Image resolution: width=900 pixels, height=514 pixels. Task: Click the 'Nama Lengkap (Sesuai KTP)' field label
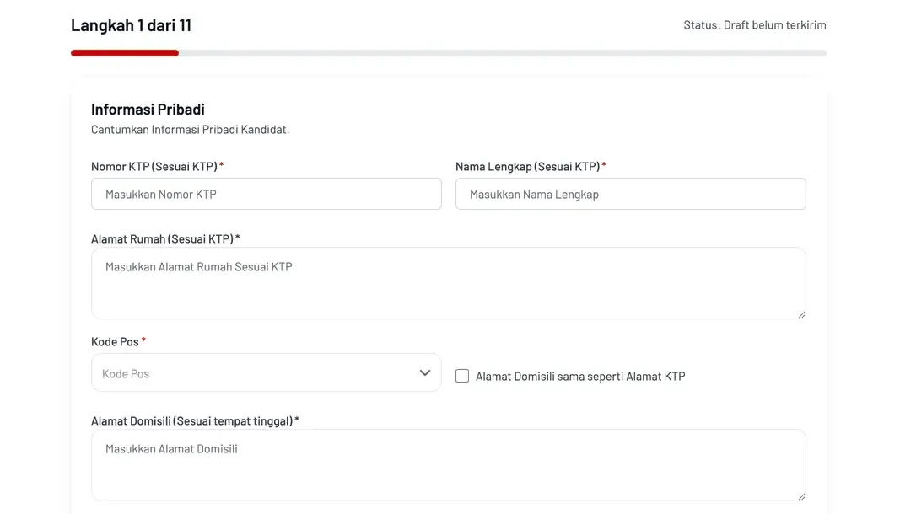tap(527, 167)
